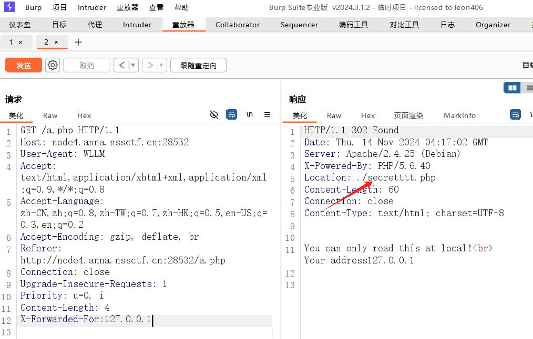Toggle request hidden-characters eye icon
The image size is (533, 339).
(x=214, y=115)
